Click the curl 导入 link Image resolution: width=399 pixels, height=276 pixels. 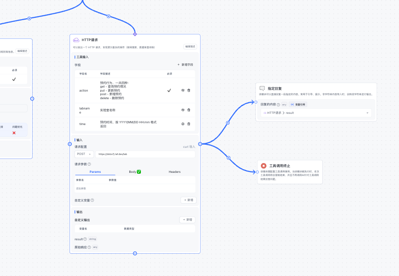pyautogui.click(x=189, y=146)
